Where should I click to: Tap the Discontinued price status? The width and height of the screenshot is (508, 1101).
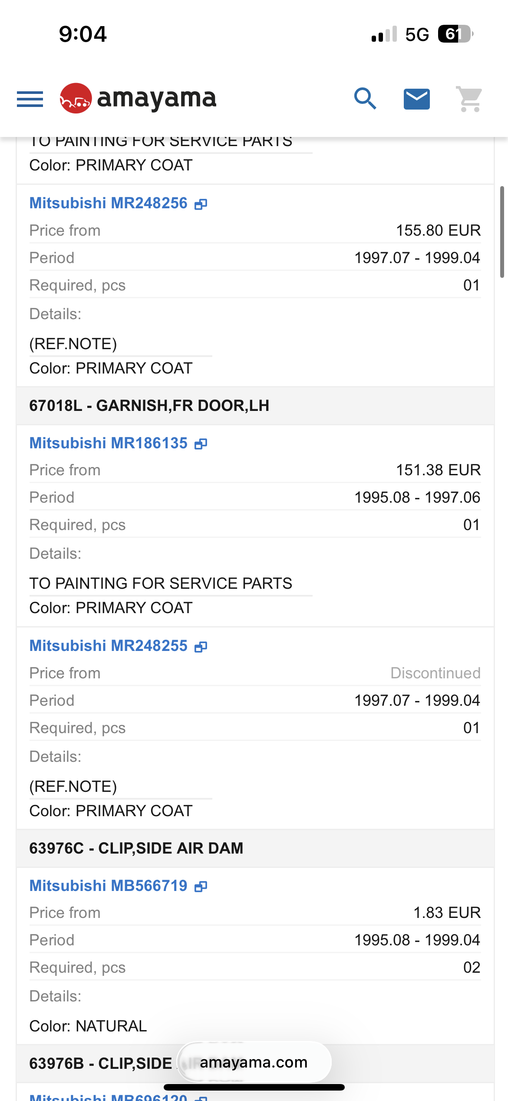[x=435, y=673]
